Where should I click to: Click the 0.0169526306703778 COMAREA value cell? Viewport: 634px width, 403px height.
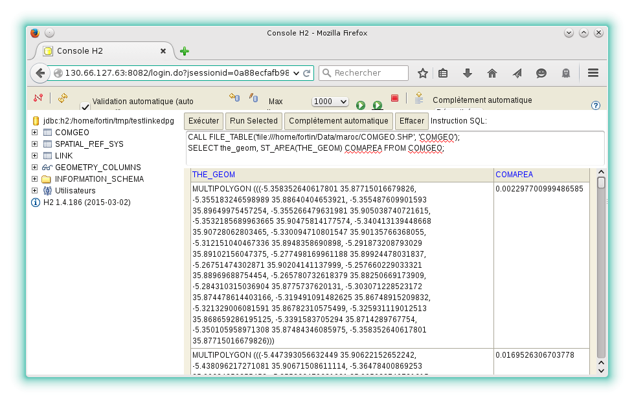click(x=541, y=362)
